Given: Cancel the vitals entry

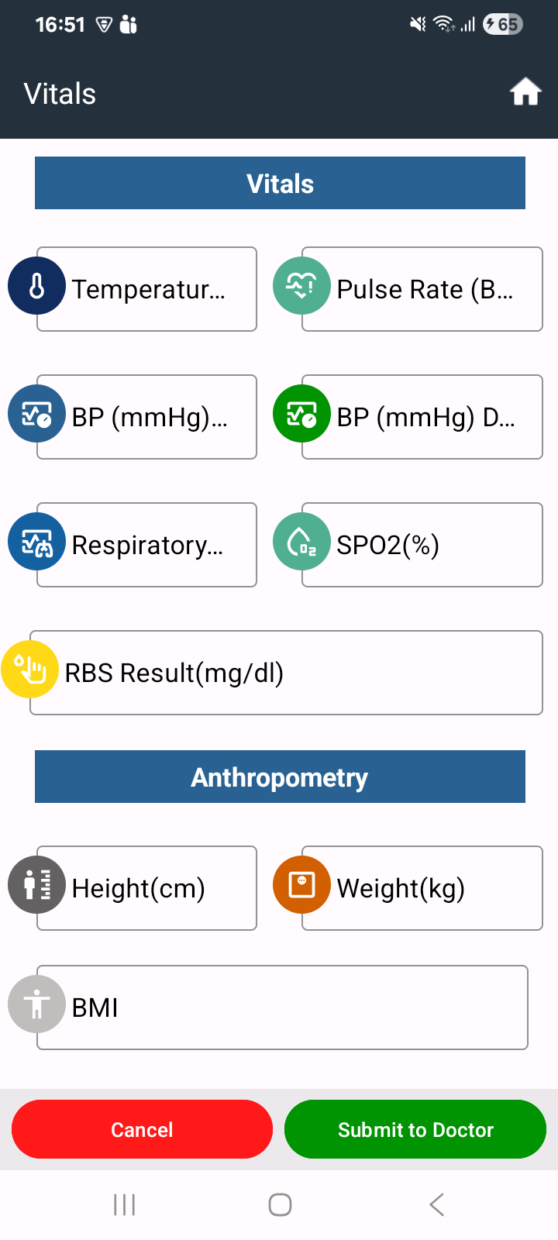Looking at the screenshot, I should click(142, 1129).
